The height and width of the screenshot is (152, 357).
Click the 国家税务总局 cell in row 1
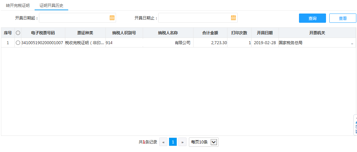290,43
